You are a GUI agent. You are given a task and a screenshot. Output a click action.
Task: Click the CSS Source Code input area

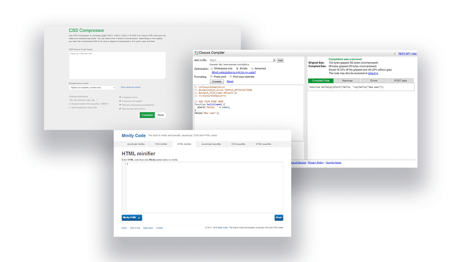pyautogui.click(x=117, y=65)
